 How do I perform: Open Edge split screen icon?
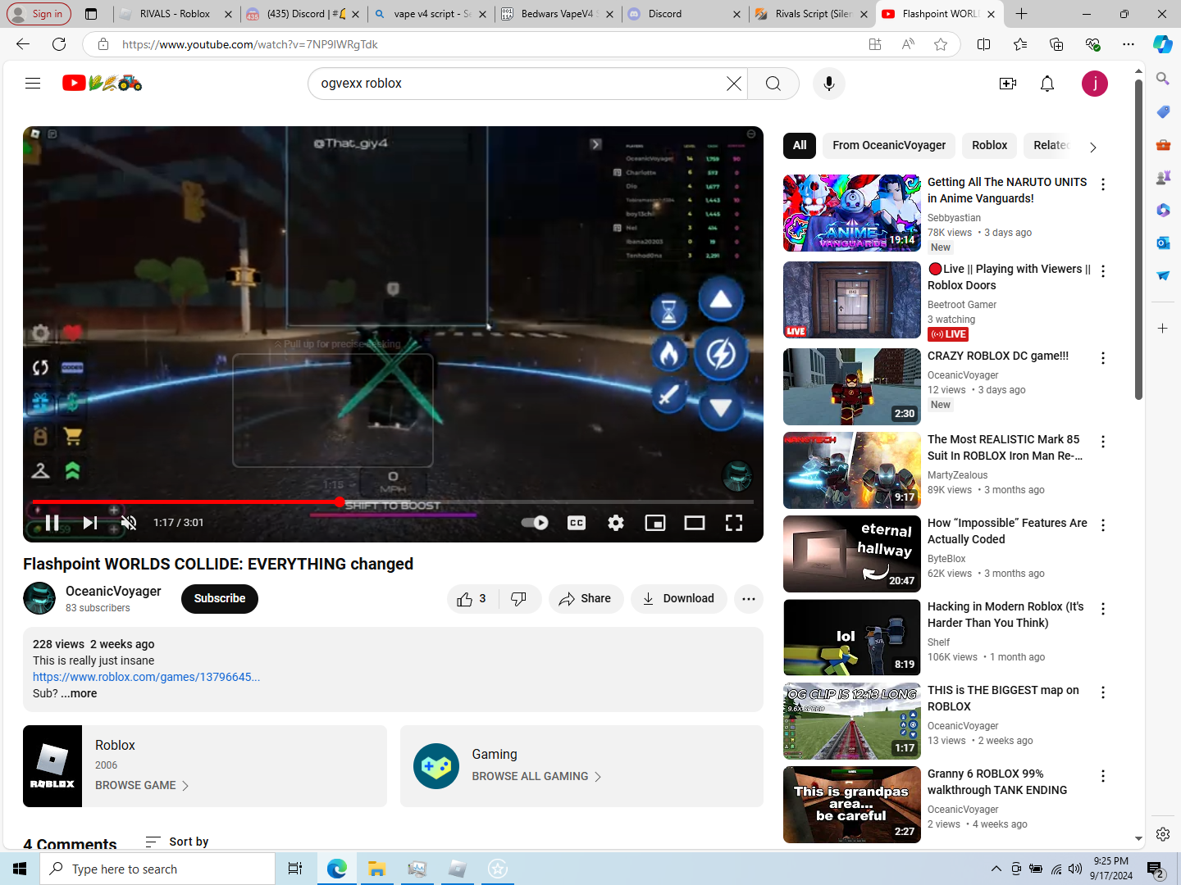pos(984,44)
